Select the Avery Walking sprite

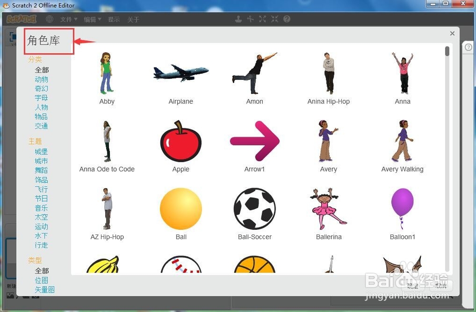pos(403,141)
